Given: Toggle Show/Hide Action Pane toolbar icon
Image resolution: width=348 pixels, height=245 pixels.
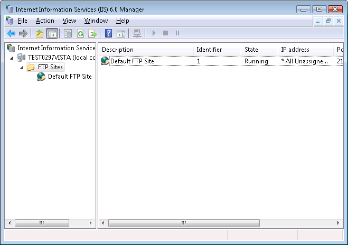Looking at the screenshot, I should click(121, 34).
